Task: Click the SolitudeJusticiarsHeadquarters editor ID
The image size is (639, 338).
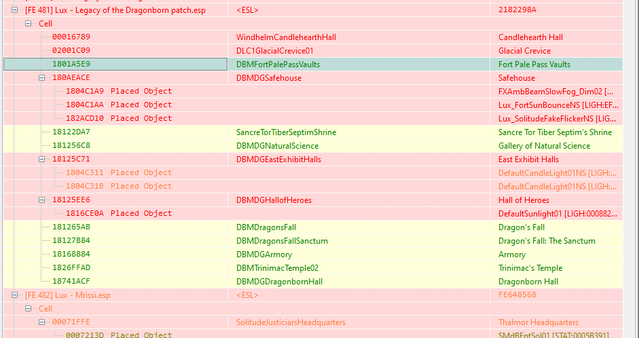Action: coord(291,322)
